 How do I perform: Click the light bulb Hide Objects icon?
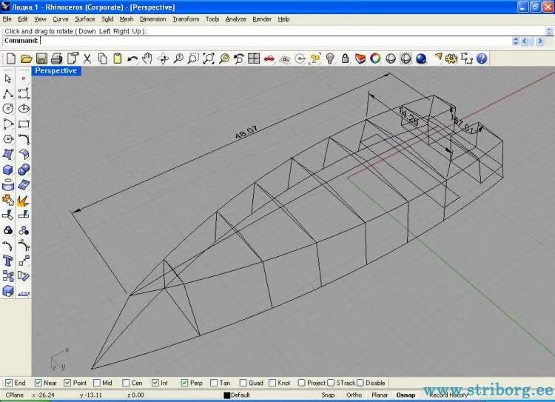330,58
